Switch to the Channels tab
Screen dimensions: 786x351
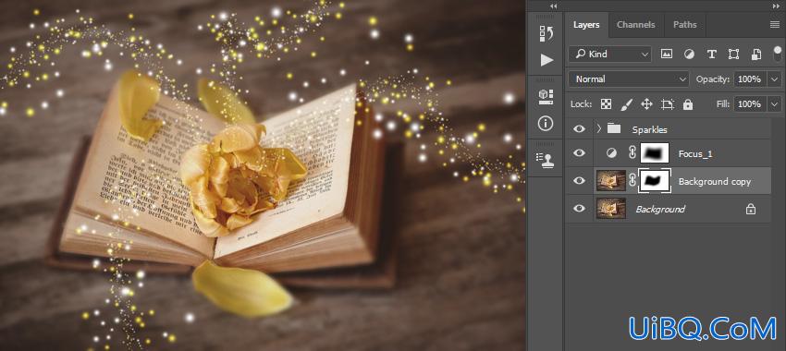[x=635, y=25]
